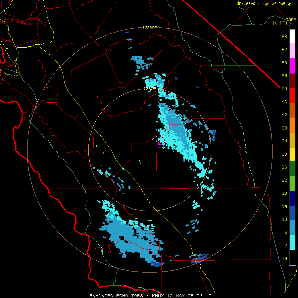Viewport: 298px width, 298px height.
Task: Click the bright yellow legend swatch
Action: click(x=292, y=154)
